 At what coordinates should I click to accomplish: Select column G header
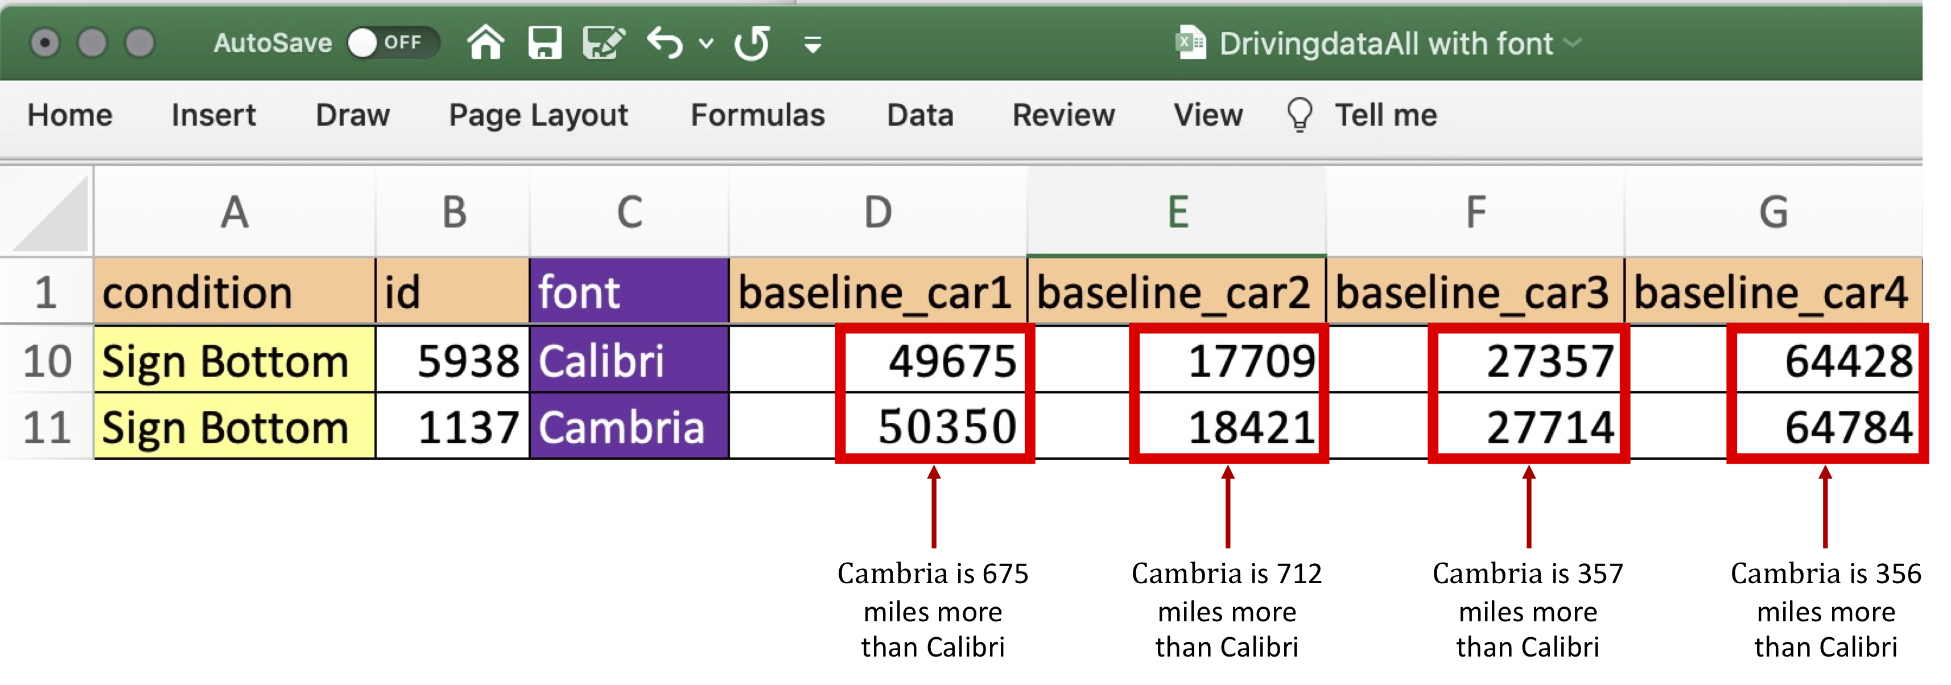pos(1773,212)
